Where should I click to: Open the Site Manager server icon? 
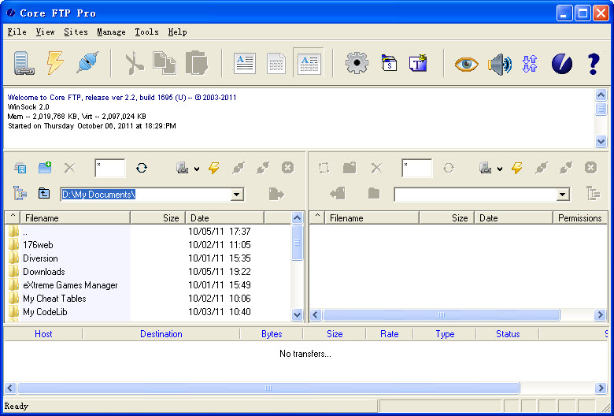22,63
